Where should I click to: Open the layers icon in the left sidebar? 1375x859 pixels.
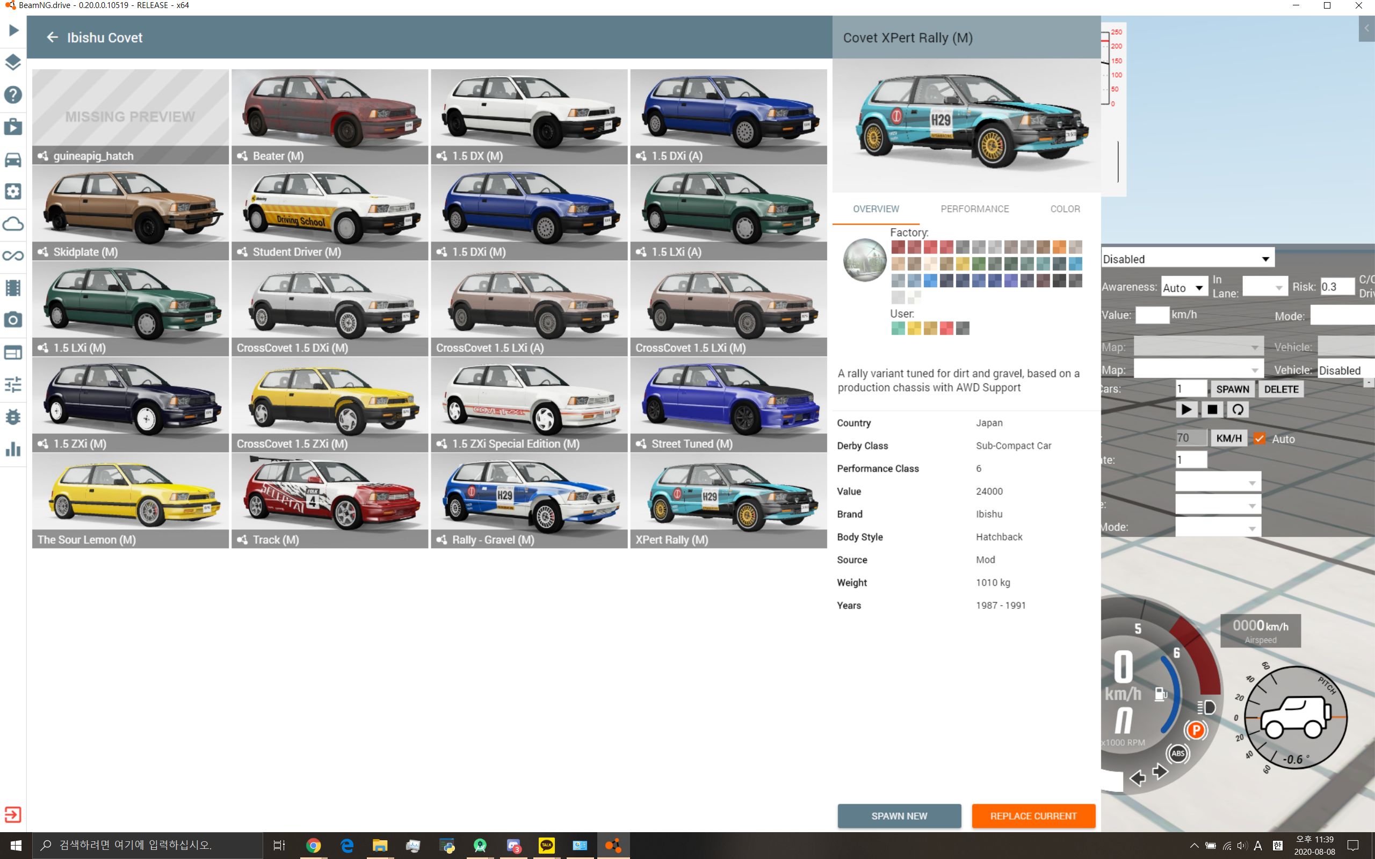tap(13, 62)
